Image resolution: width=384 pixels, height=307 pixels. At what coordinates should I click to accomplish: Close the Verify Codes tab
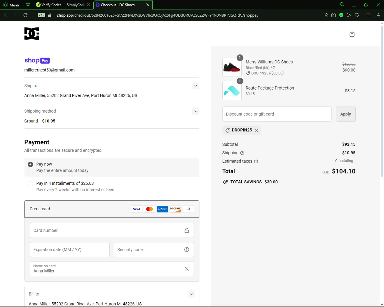point(89,5)
